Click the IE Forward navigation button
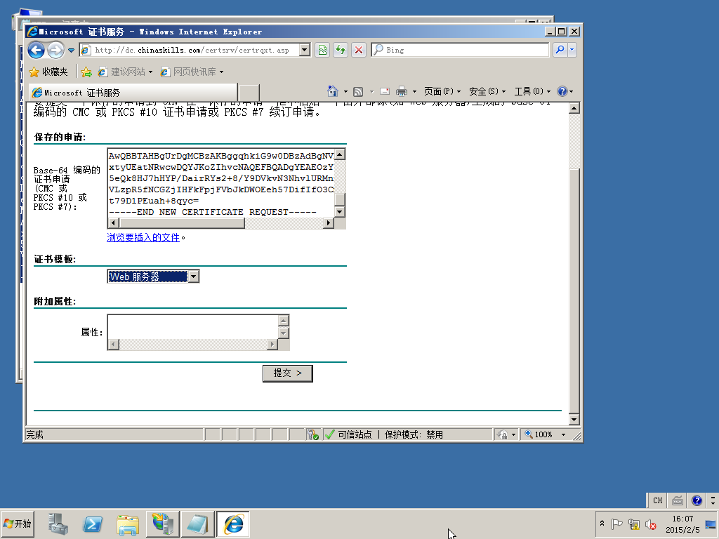 click(x=56, y=50)
